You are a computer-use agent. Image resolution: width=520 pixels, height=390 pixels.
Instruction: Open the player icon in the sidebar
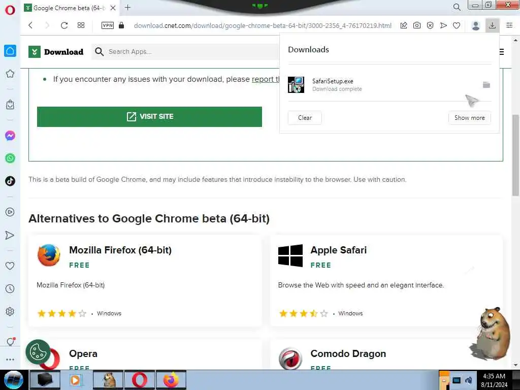point(10,212)
